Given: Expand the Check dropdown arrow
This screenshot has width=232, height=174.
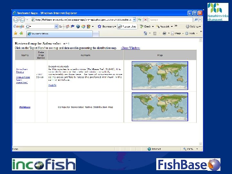Looking at the screenshot, I should click(153, 27).
